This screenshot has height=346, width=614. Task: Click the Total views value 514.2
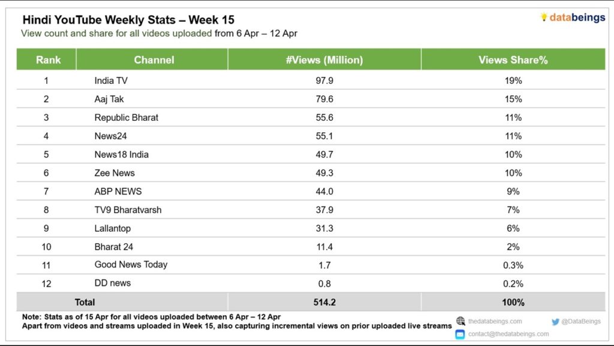324,302
